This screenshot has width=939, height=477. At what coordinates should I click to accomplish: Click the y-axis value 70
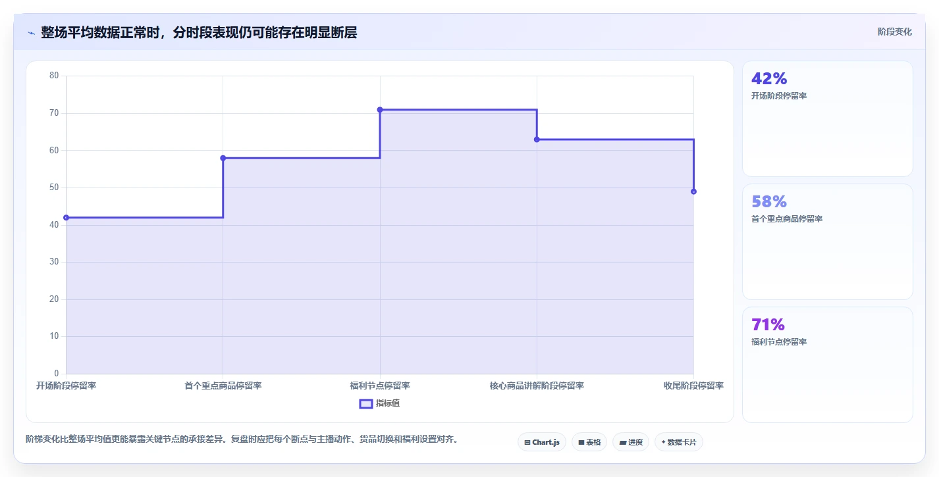tap(54, 113)
